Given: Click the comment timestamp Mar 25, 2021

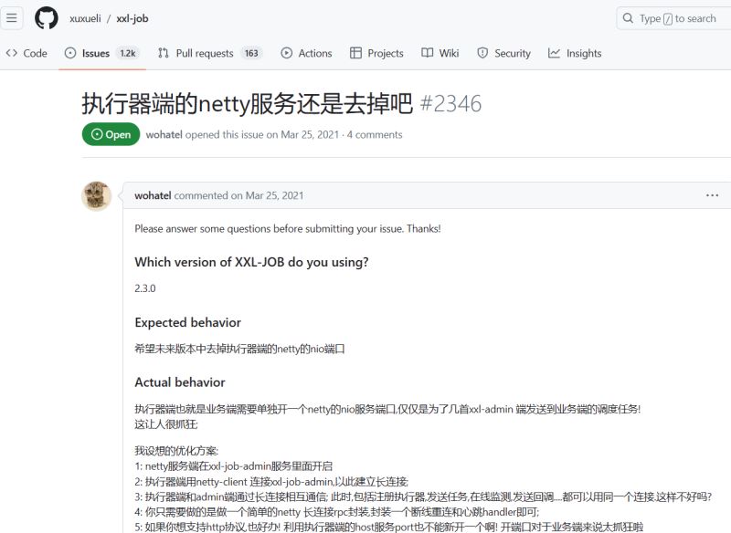Looking at the screenshot, I should tap(274, 195).
